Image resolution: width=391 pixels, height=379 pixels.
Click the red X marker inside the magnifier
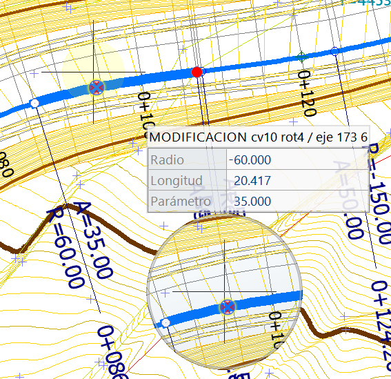click(228, 307)
